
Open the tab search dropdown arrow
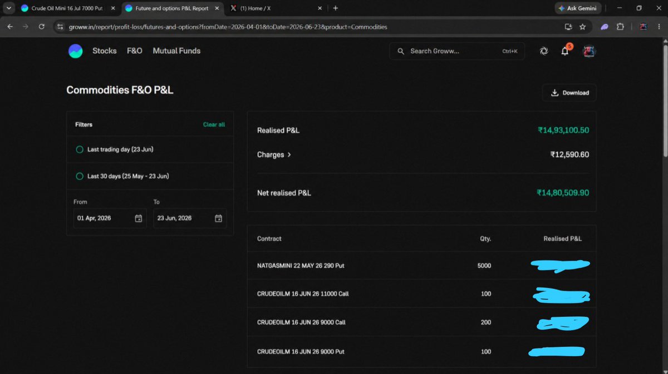pos(8,8)
